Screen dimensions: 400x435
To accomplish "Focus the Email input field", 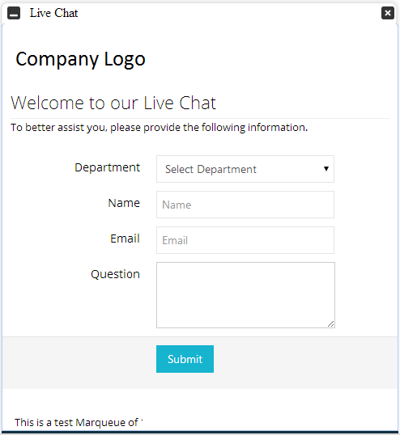I will coord(245,240).
